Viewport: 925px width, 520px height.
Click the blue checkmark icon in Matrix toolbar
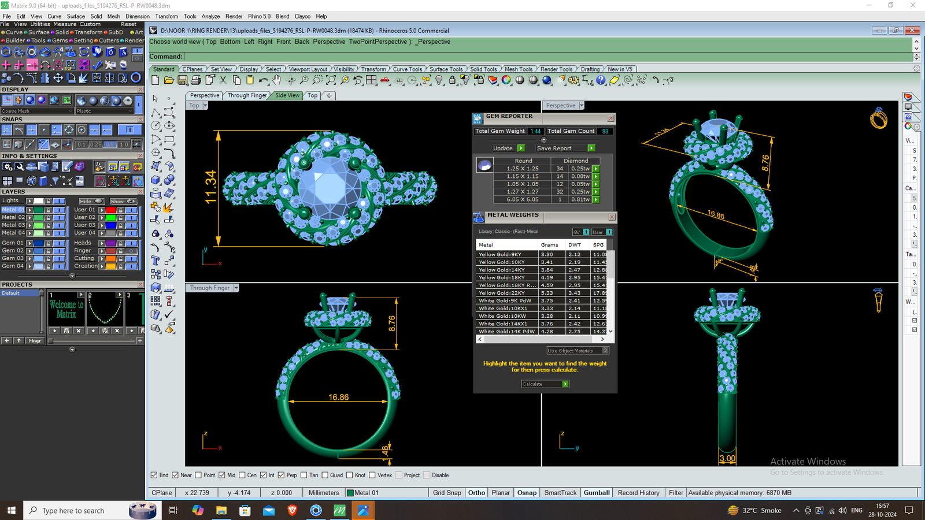(x=97, y=65)
